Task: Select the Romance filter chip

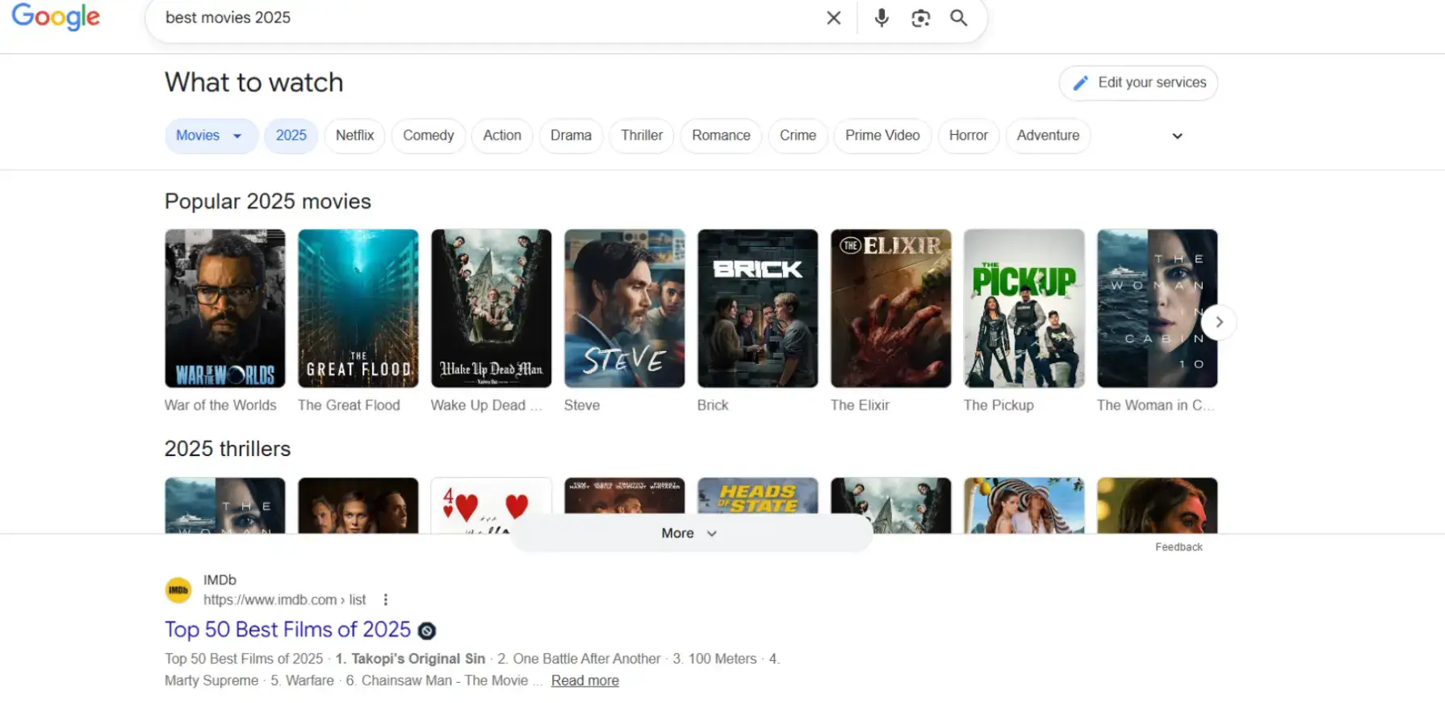Action: (x=721, y=136)
